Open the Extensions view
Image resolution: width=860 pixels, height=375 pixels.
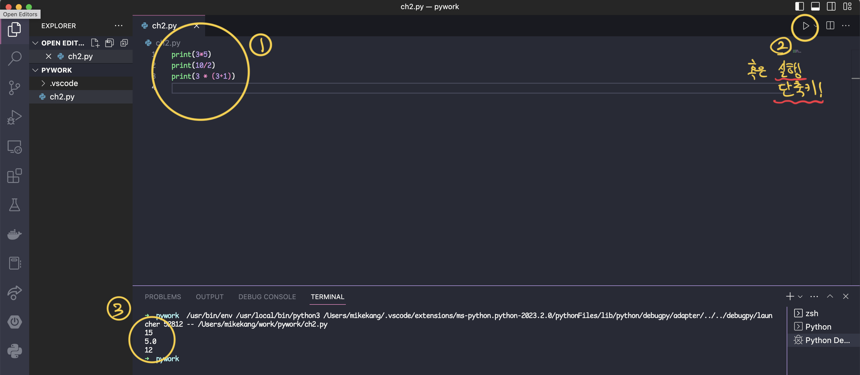14,176
